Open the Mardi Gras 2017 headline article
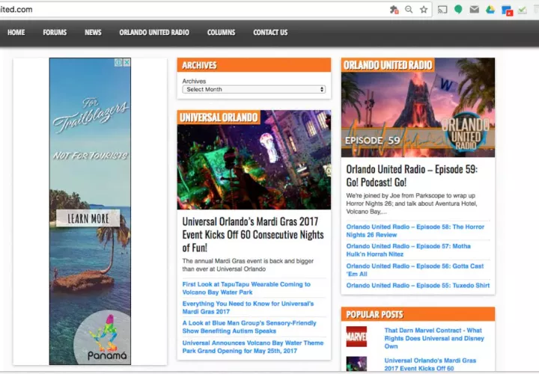 253,235
